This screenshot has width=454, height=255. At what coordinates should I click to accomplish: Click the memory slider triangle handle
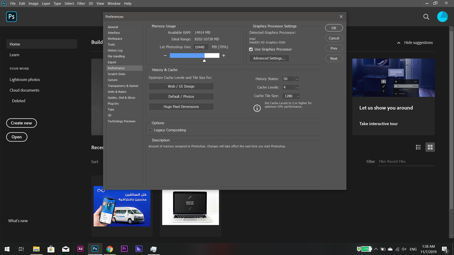pyautogui.click(x=204, y=60)
